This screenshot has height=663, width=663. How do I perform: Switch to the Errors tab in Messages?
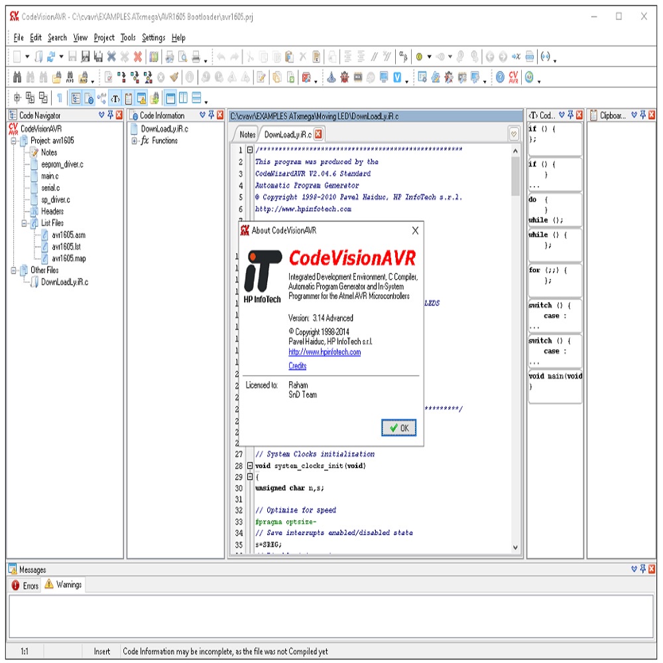pos(25,585)
